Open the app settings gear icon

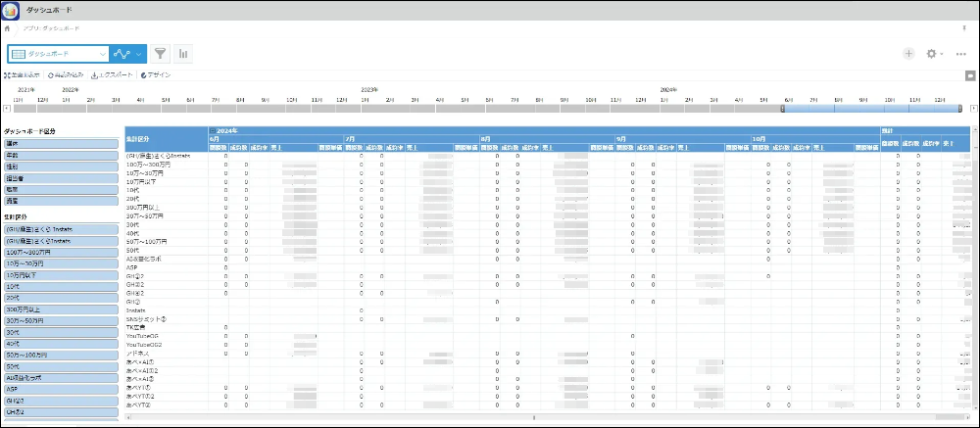pyautogui.click(x=931, y=54)
